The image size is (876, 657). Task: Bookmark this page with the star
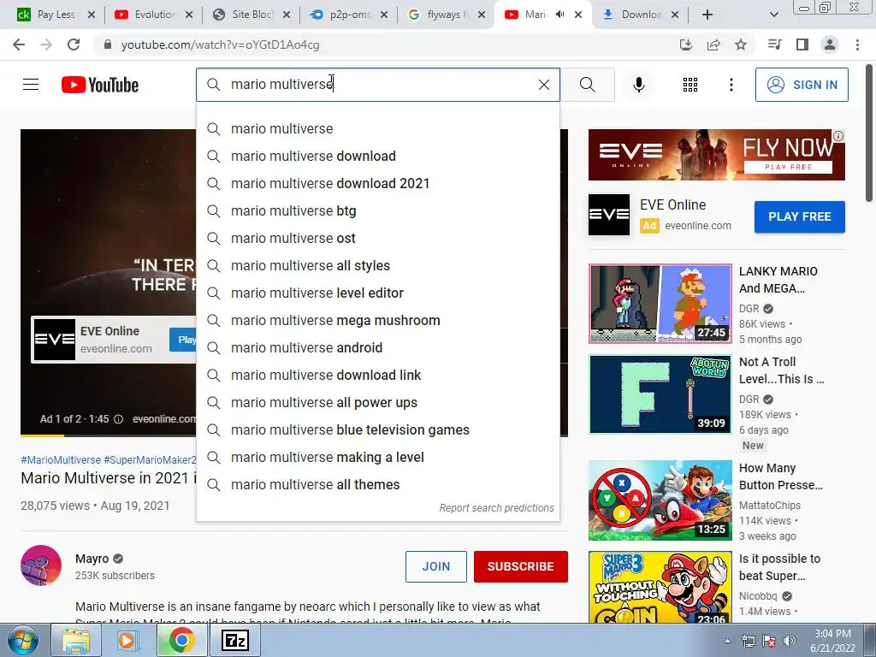pyautogui.click(x=741, y=44)
